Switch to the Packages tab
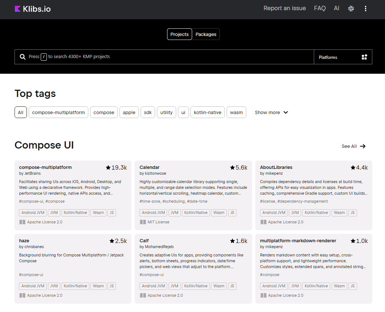 pyautogui.click(x=206, y=35)
